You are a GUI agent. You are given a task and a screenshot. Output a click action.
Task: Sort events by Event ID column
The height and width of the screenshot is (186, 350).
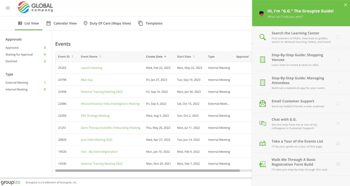point(66,56)
